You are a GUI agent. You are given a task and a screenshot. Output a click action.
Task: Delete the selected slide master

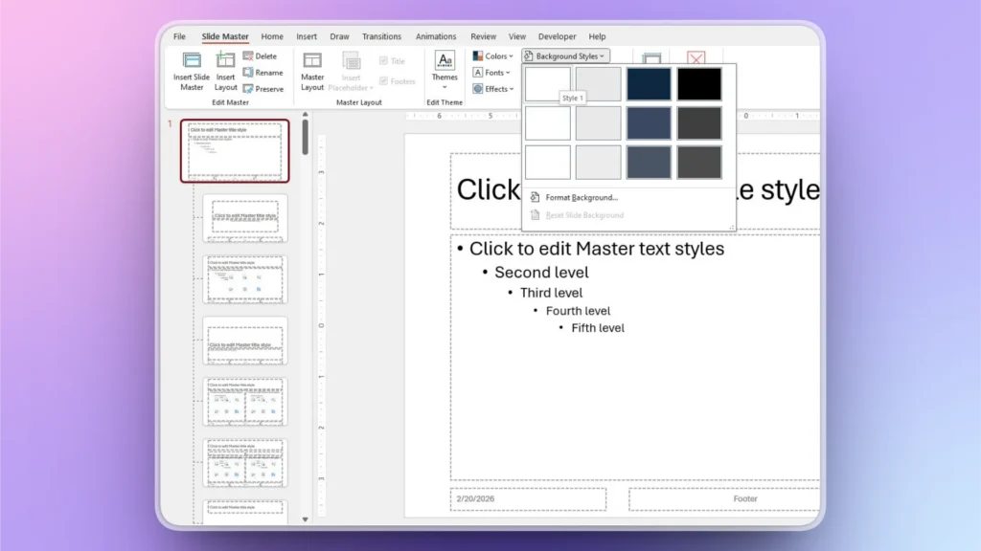tap(262, 55)
